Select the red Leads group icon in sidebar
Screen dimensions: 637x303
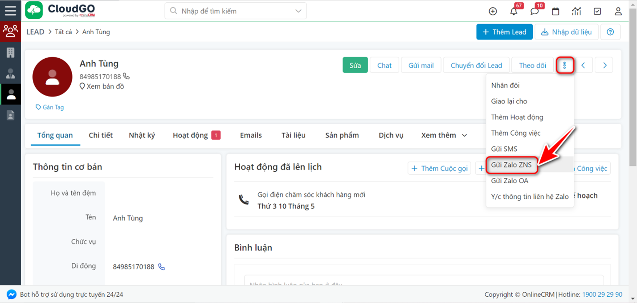(10, 31)
